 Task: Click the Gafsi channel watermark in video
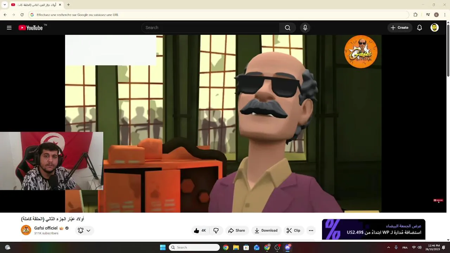tap(361, 52)
